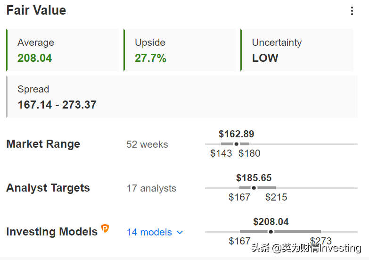Viewport: 369px width, 260px height.
Task: Select the Upside 27.7% card
Action: pos(180,50)
